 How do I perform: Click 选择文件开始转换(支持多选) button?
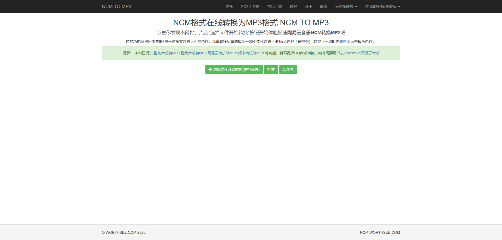point(234,69)
